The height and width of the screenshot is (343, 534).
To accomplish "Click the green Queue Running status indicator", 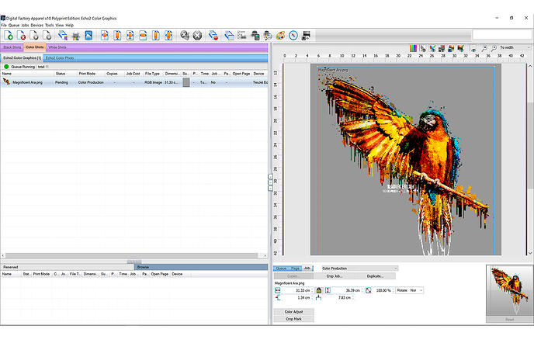I will point(6,67).
